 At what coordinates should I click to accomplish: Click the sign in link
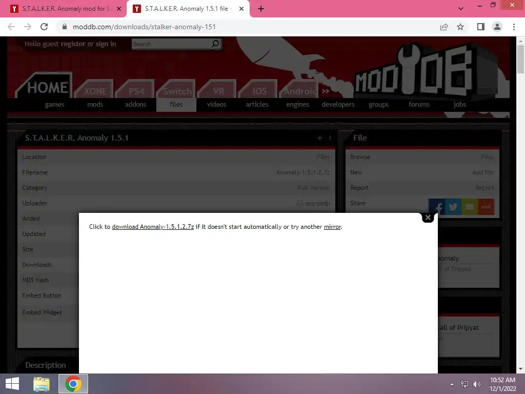point(106,44)
